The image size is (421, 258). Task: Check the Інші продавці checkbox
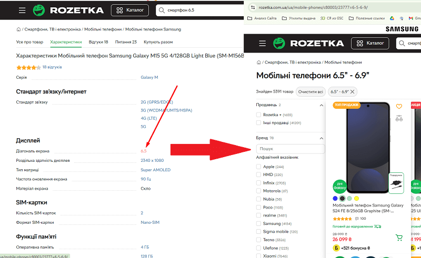pyautogui.click(x=258, y=123)
